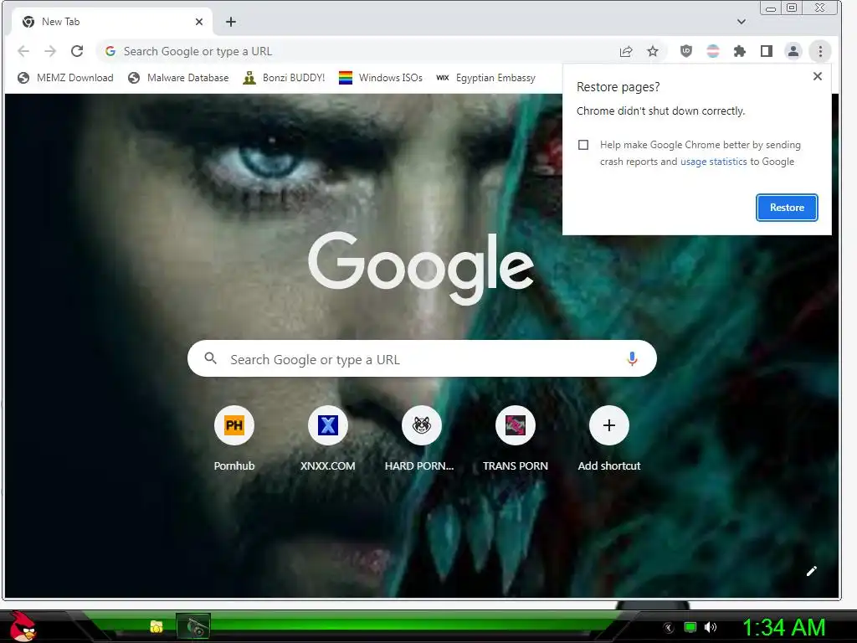This screenshot has width=857, height=643.
Task: Click the Chrome taskbar item
Action: (193, 626)
